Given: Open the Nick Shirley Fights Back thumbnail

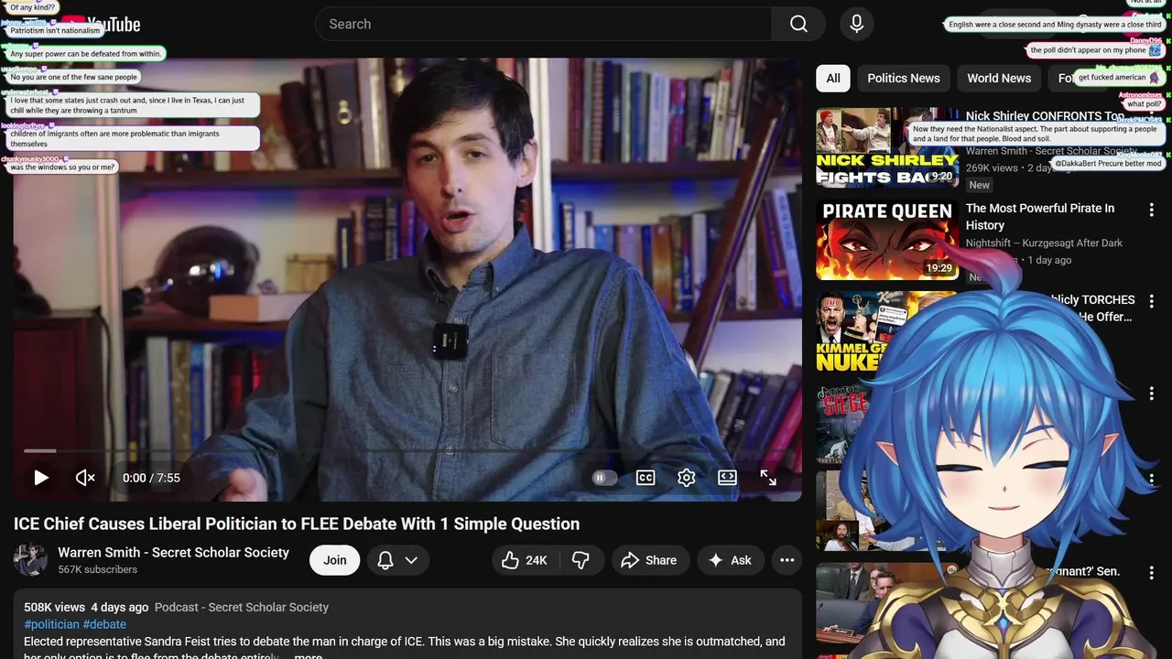Looking at the screenshot, I should (887, 147).
